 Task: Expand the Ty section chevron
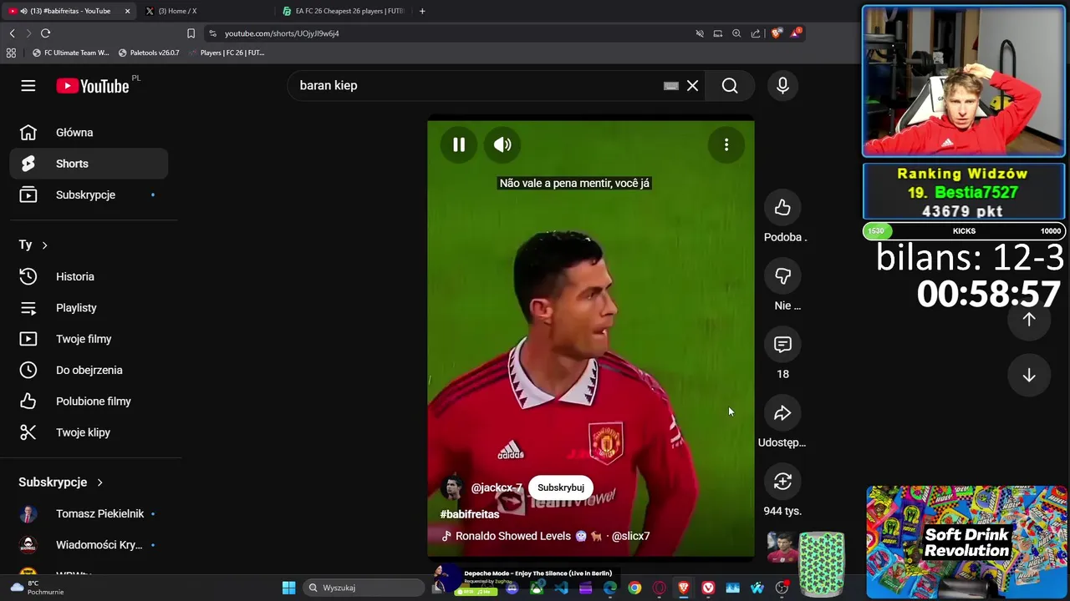pyautogui.click(x=44, y=245)
